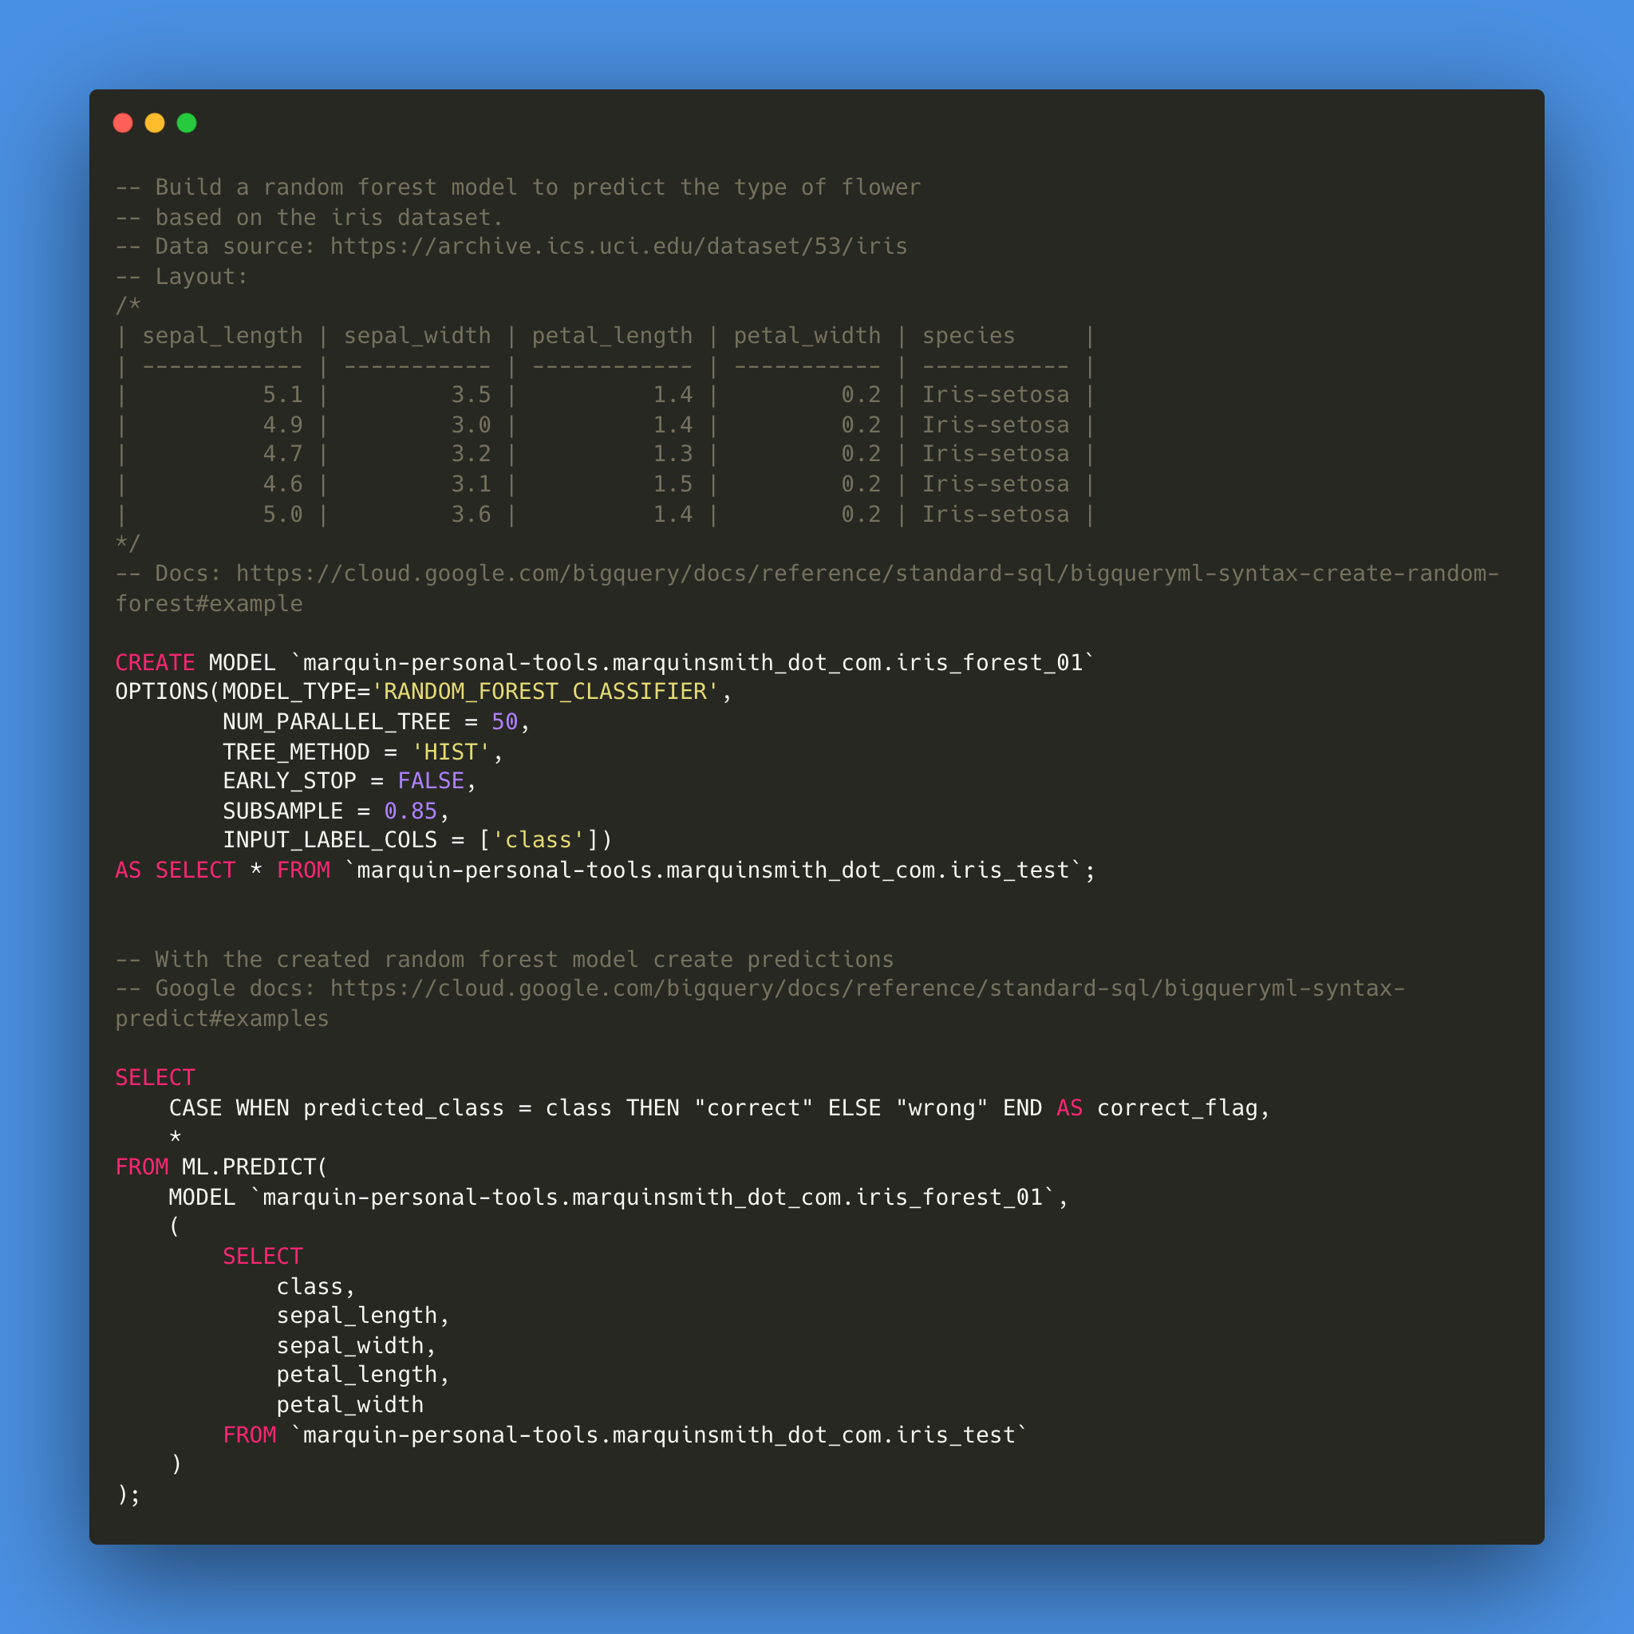Click the "wrong" string in CASE statement
The height and width of the screenshot is (1634, 1634).
pos(941,1108)
